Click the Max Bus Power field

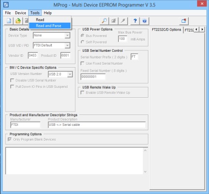coord(122,39)
